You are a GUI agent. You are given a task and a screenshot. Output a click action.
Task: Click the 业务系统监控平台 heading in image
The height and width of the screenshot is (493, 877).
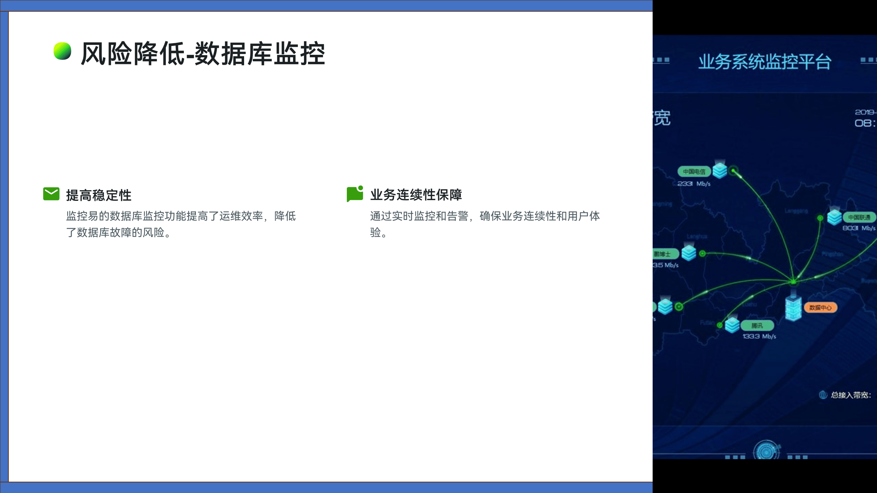(765, 61)
